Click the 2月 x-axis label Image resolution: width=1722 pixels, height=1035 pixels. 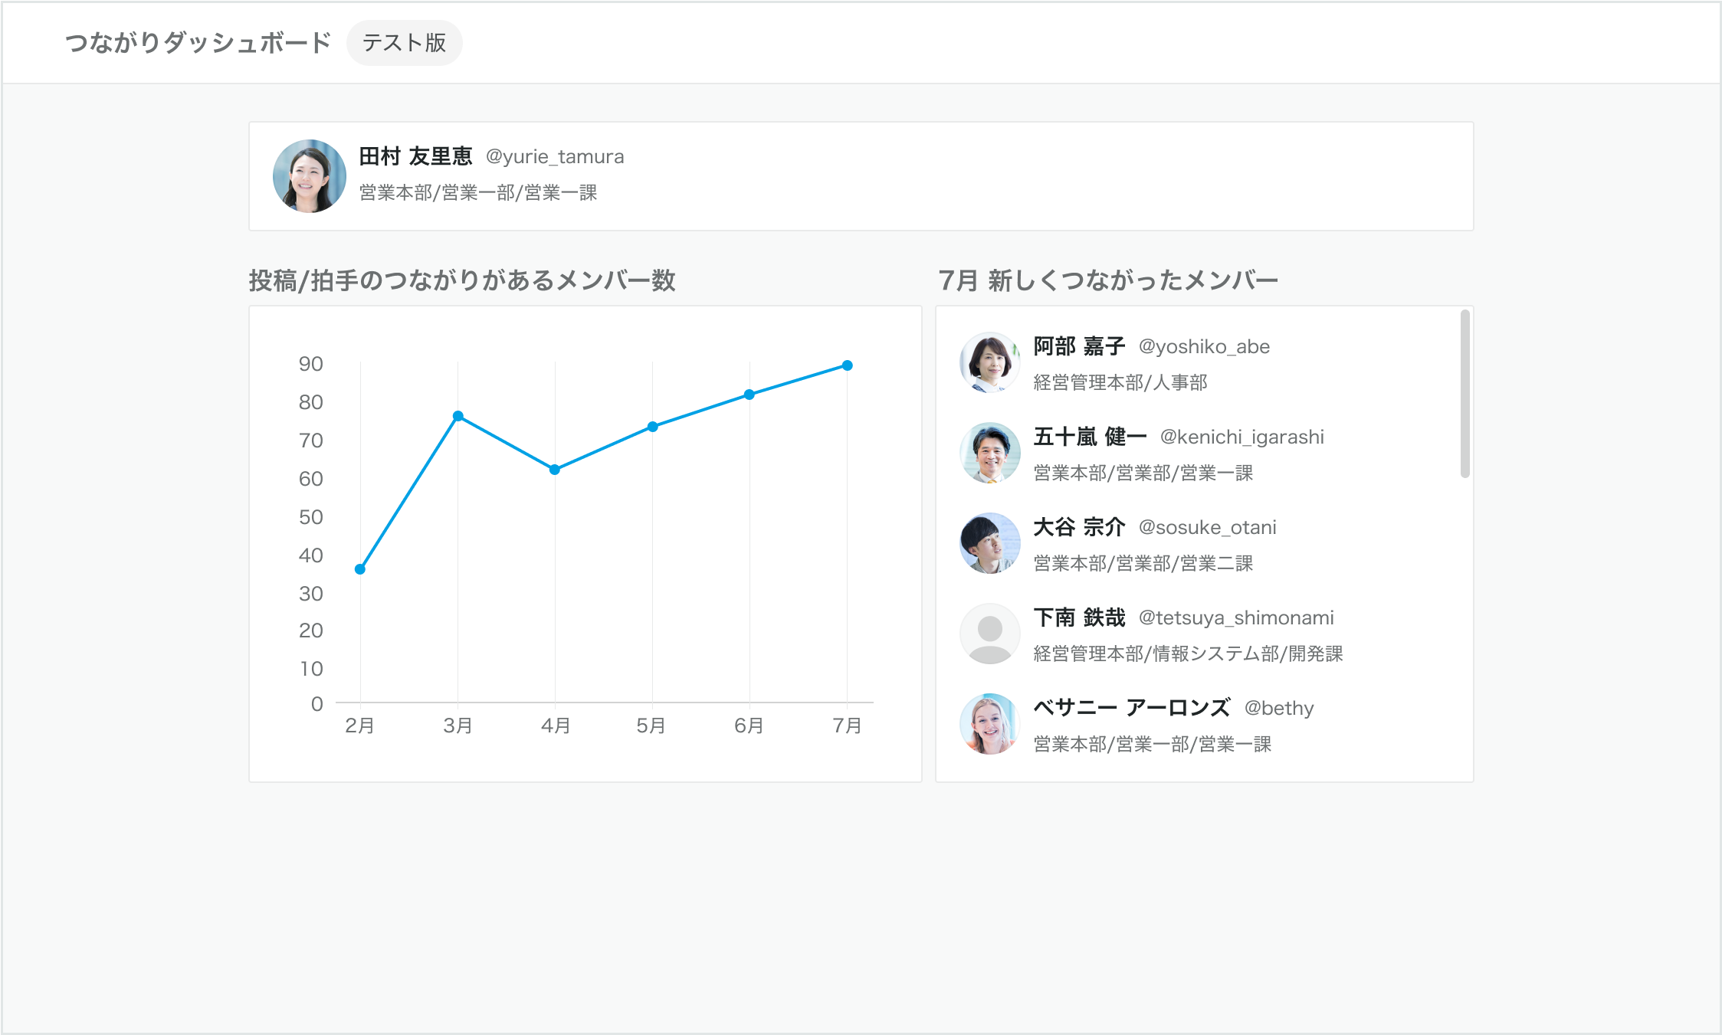coord(359,725)
